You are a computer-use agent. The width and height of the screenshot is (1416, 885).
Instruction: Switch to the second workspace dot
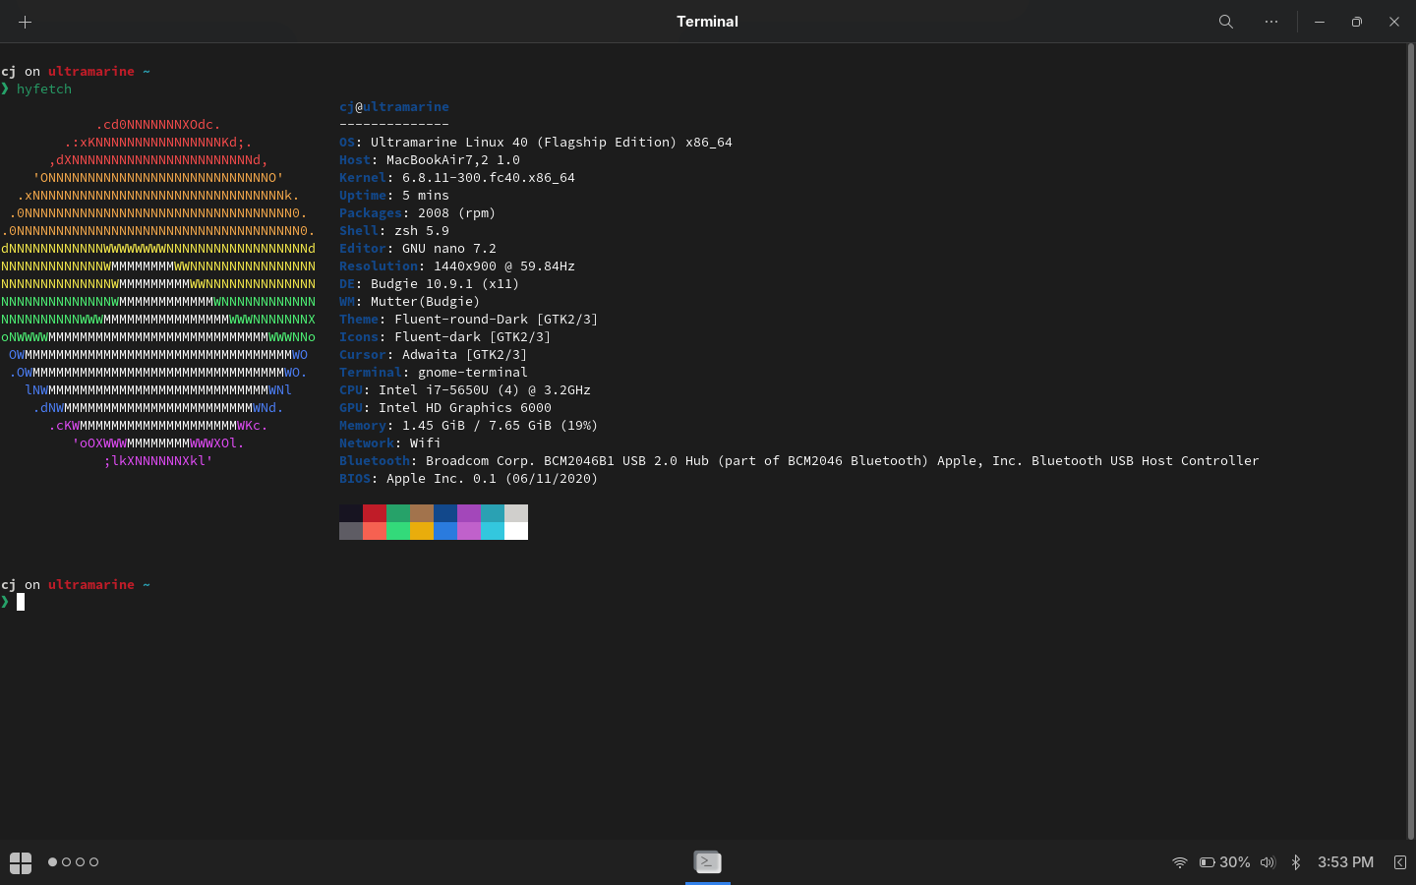click(67, 862)
